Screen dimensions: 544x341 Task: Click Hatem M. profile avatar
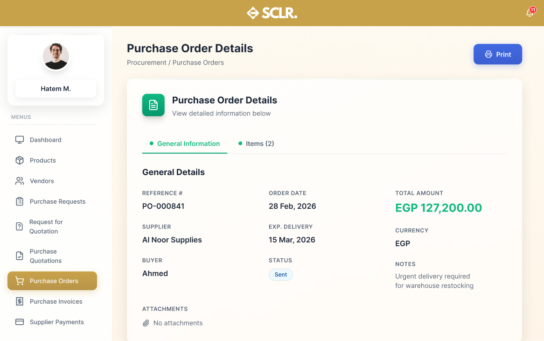coord(56,57)
